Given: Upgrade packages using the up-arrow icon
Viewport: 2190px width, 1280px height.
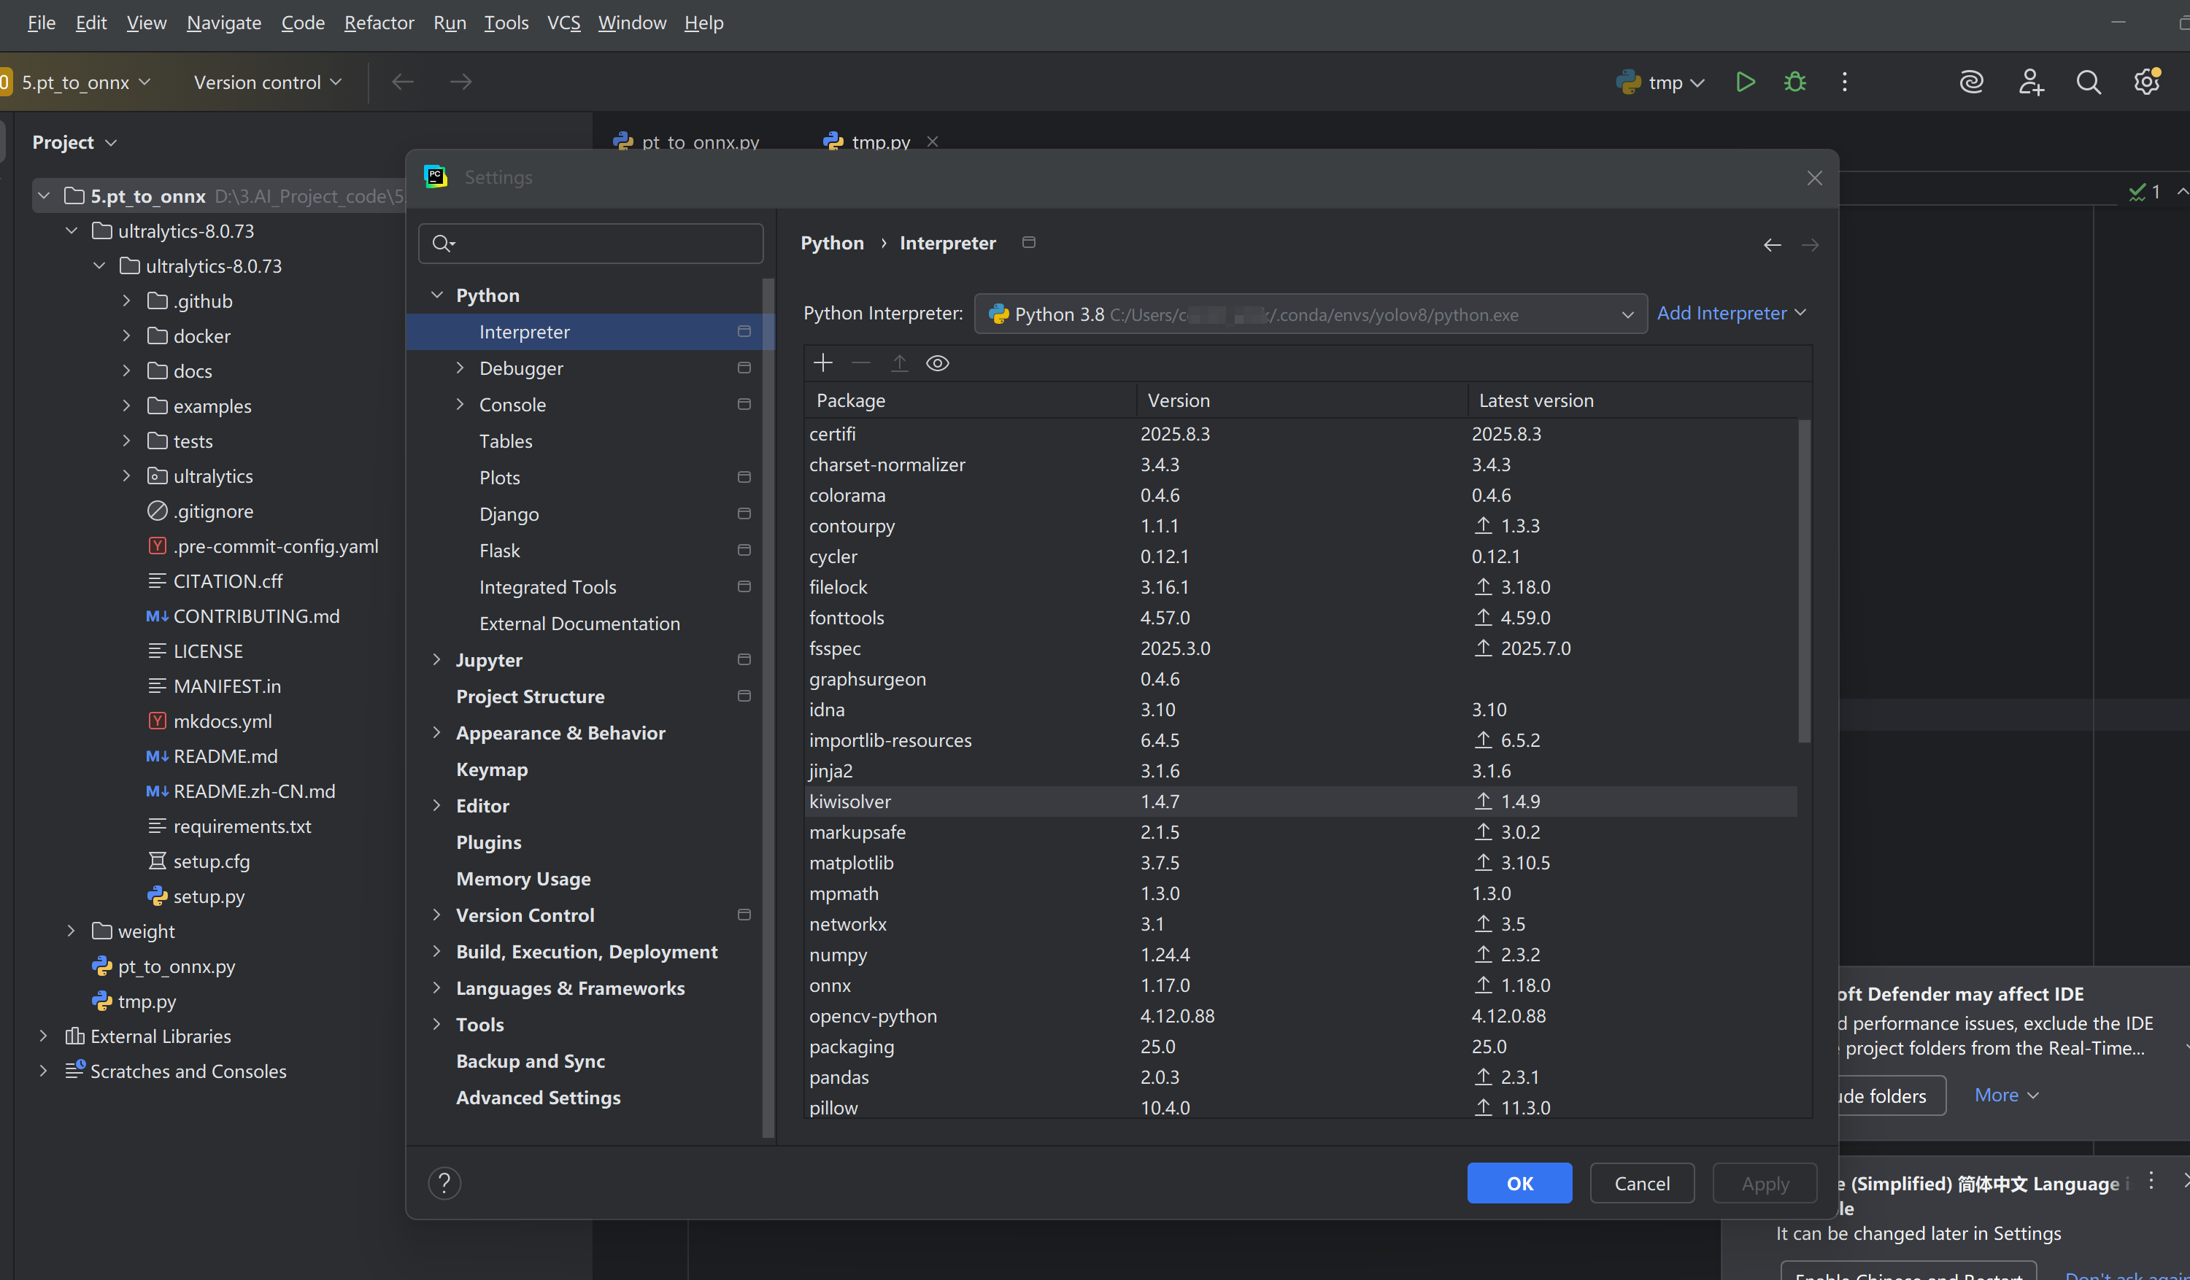Looking at the screenshot, I should click(900, 363).
